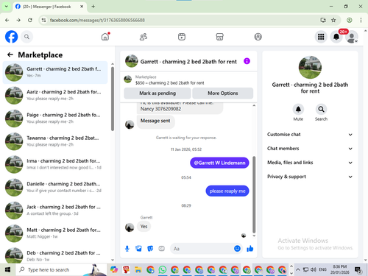Viewport: 368px width, 276px height.
Task: Open the Notifications bell with 20+ badge
Action: [x=336, y=37]
